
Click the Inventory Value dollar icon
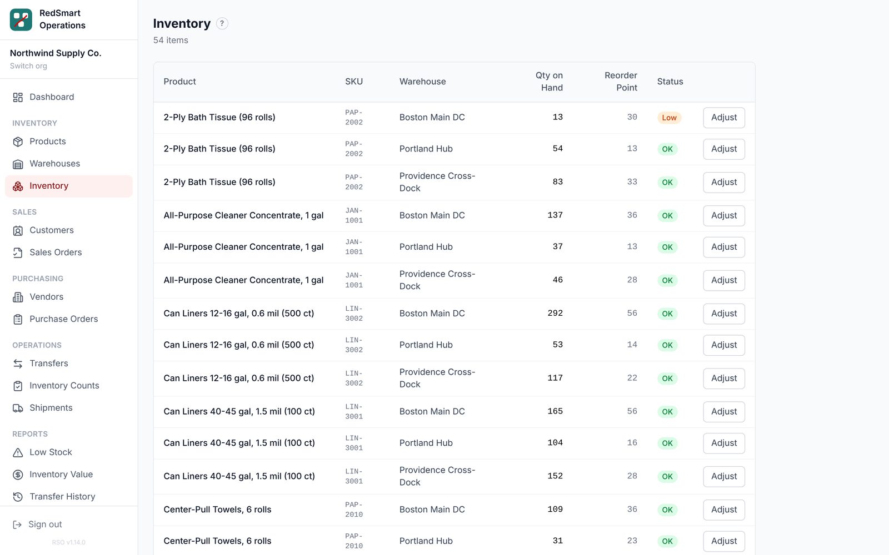point(18,475)
